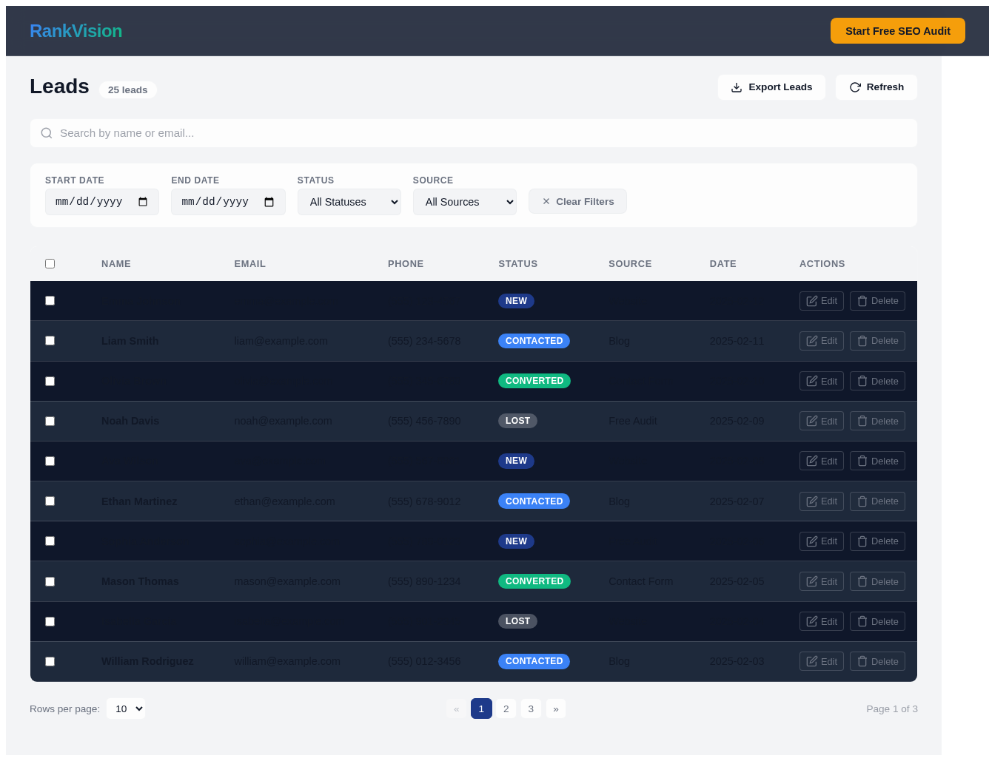Click the Free Audit source cell
This screenshot has width=989, height=761.
pos(633,421)
